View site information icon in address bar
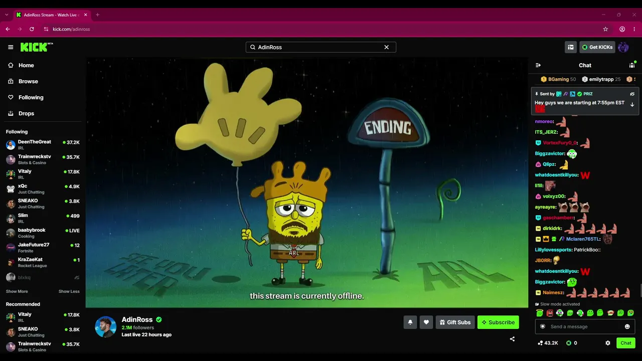 tap(46, 29)
